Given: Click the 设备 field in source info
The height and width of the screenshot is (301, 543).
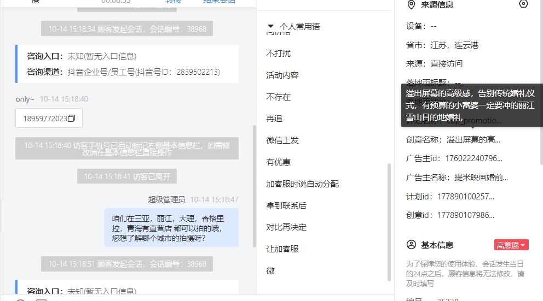Looking at the screenshot, I should (x=421, y=26).
